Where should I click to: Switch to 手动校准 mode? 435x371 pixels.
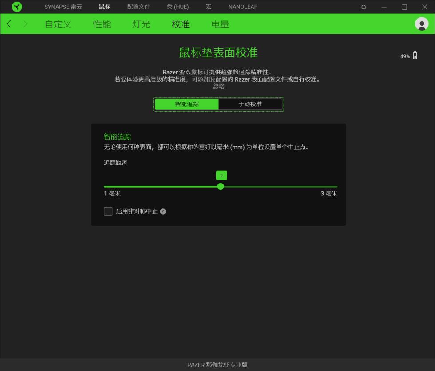pyautogui.click(x=251, y=104)
